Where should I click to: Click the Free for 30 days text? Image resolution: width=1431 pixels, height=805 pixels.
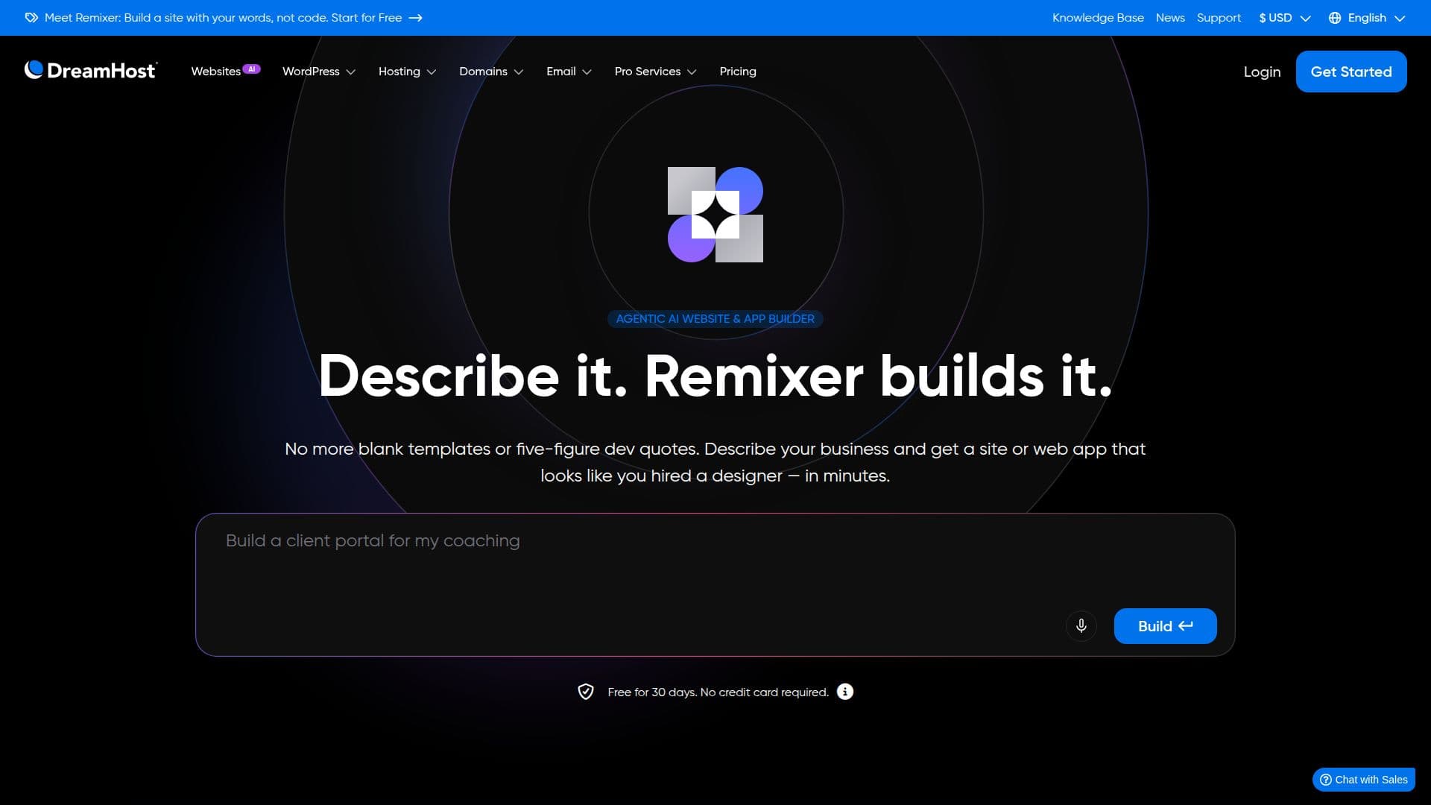(718, 692)
